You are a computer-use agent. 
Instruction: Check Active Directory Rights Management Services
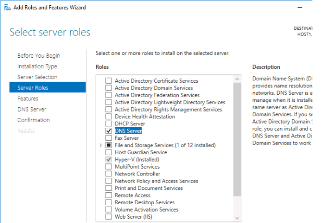(x=109, y=110)
